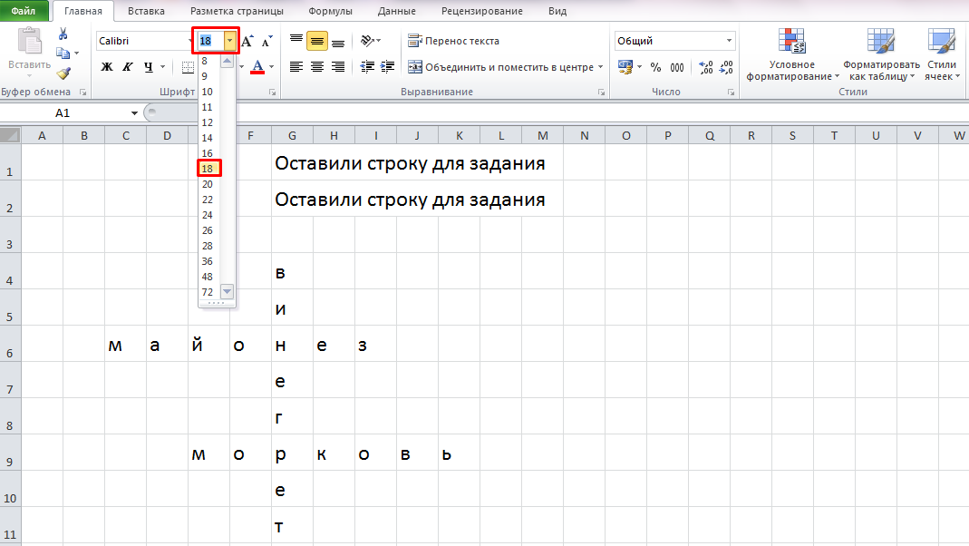Switch to Разметка страницы tab
Viewport: 969px width, 546px height.
pyautogui.click(x=237, y=11)
